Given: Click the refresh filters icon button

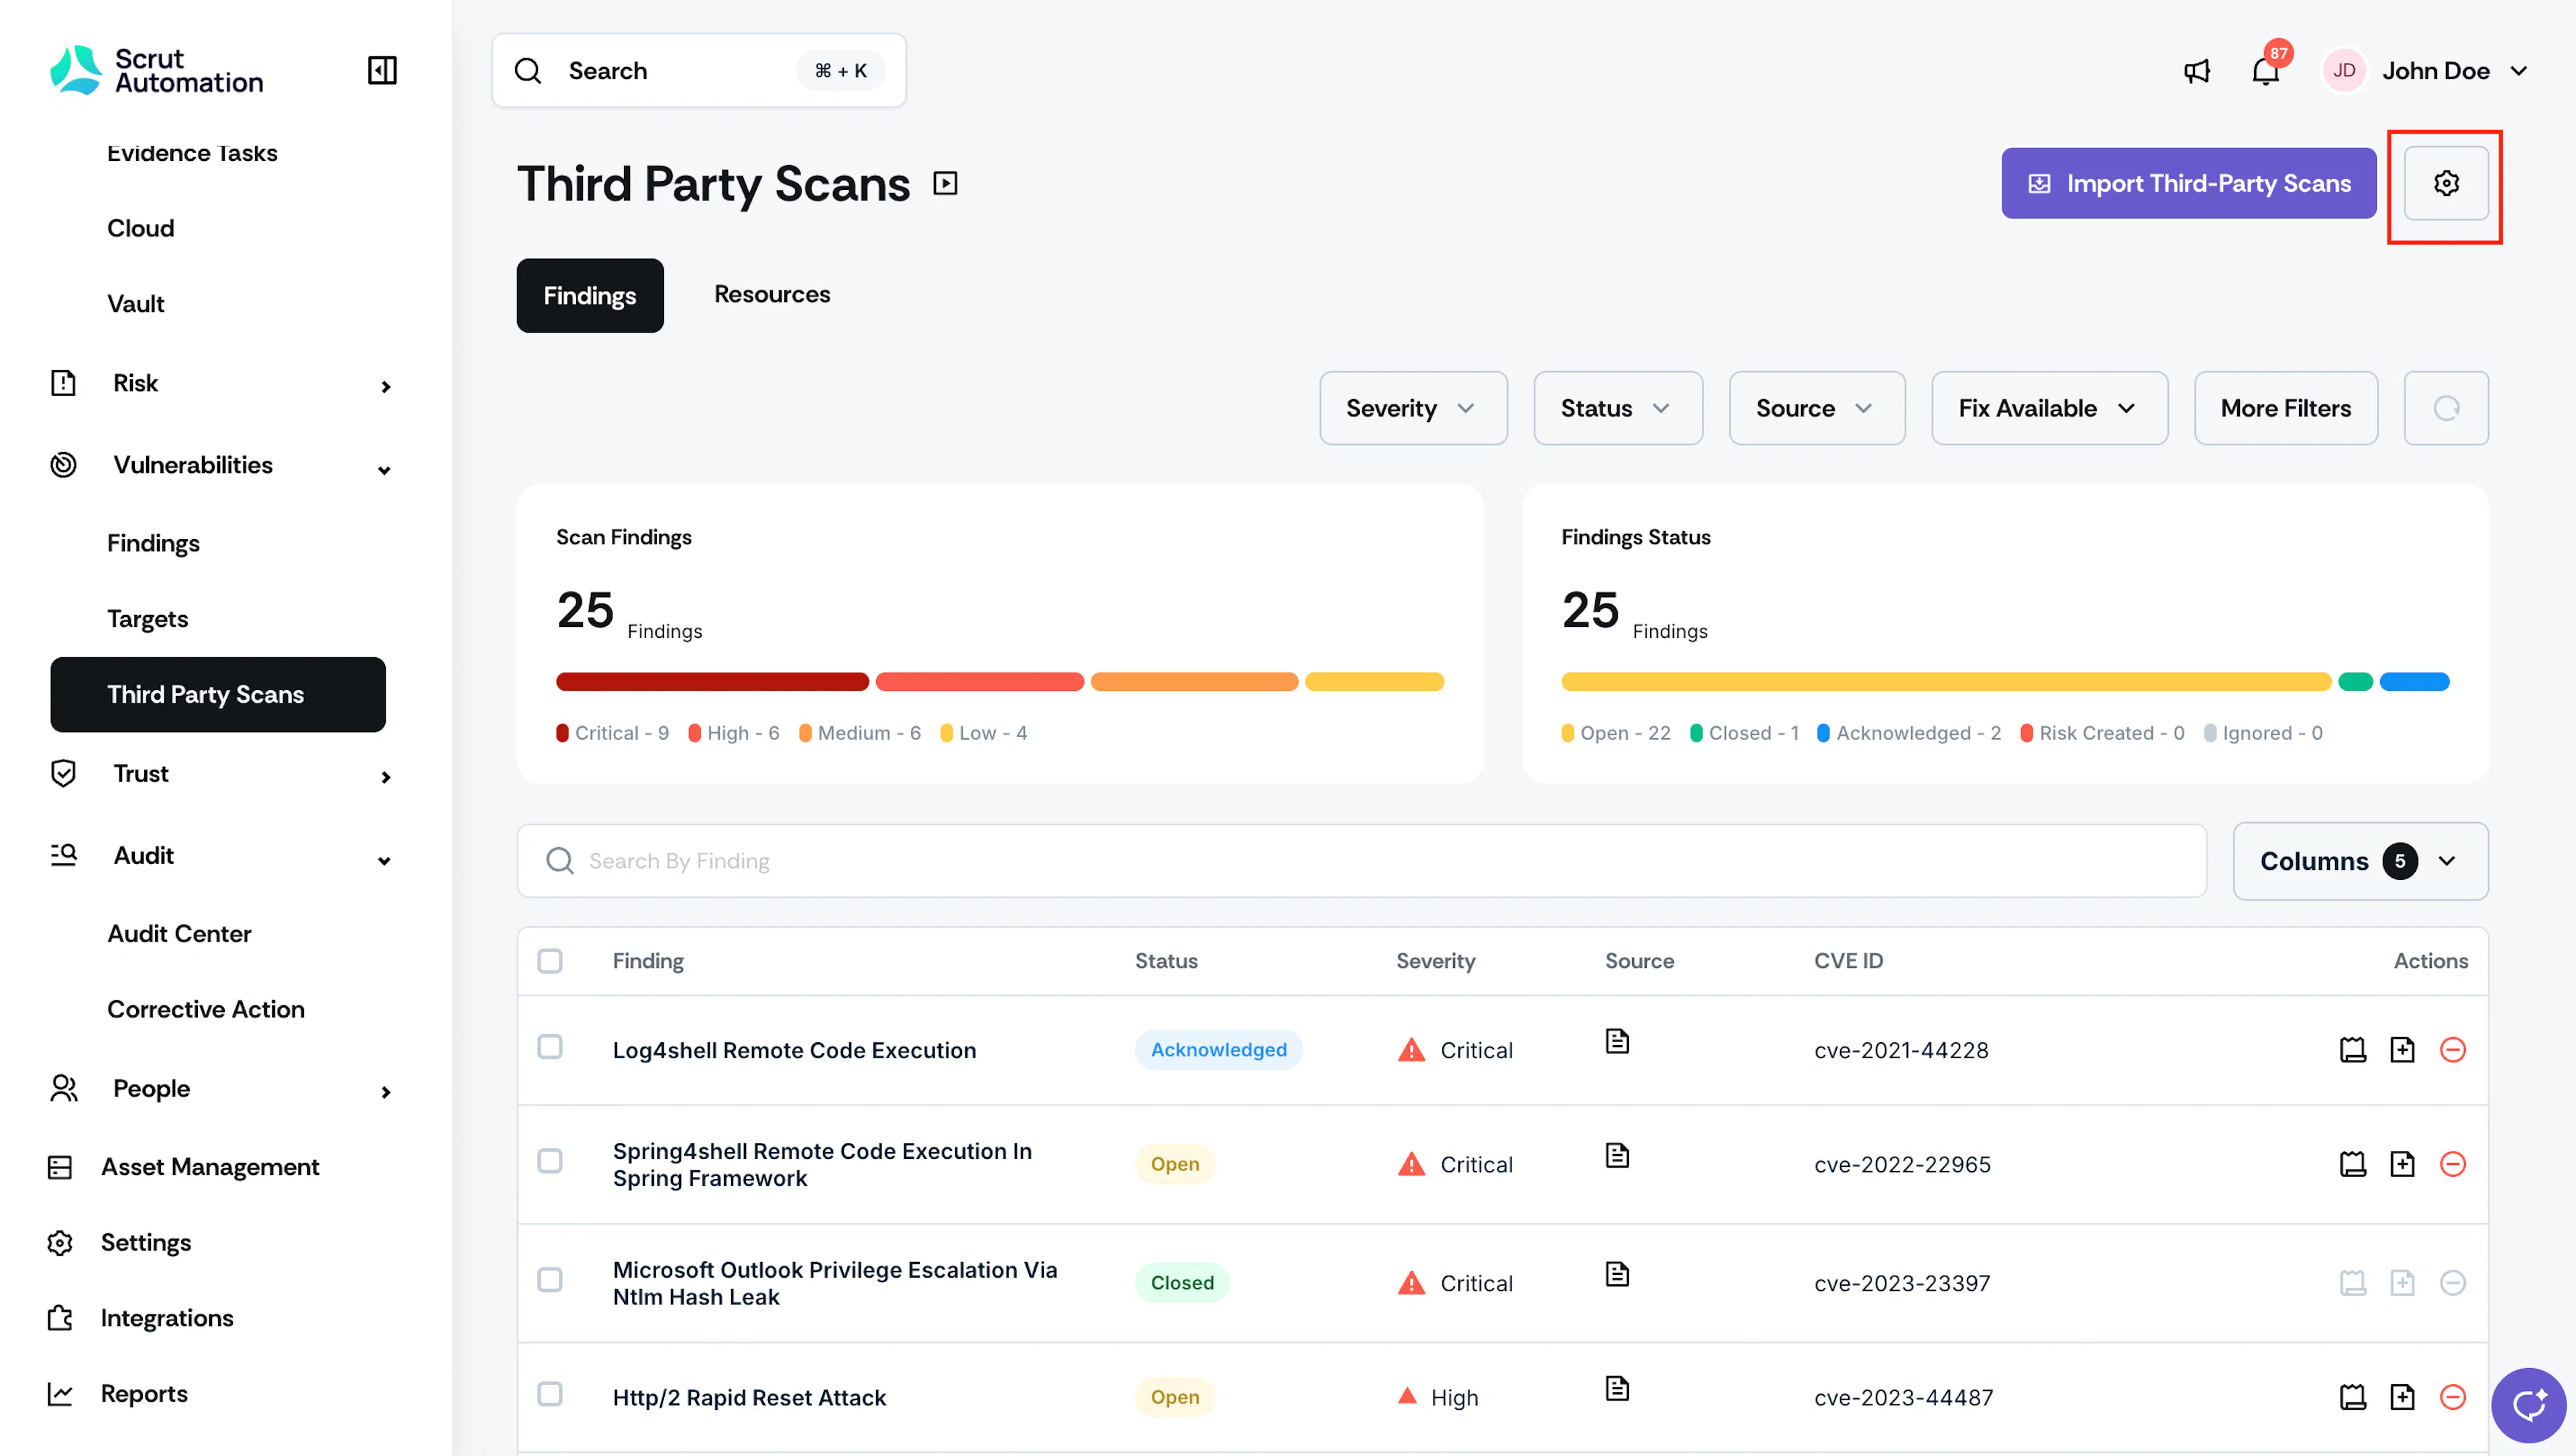Looking at the screenshot, I should [2446, 408].
